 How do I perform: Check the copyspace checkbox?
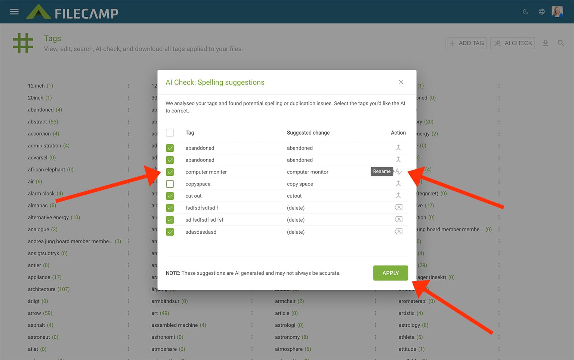tap(170, 184)
